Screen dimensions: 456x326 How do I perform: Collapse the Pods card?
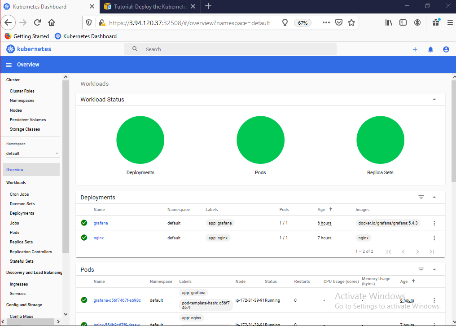434,269
